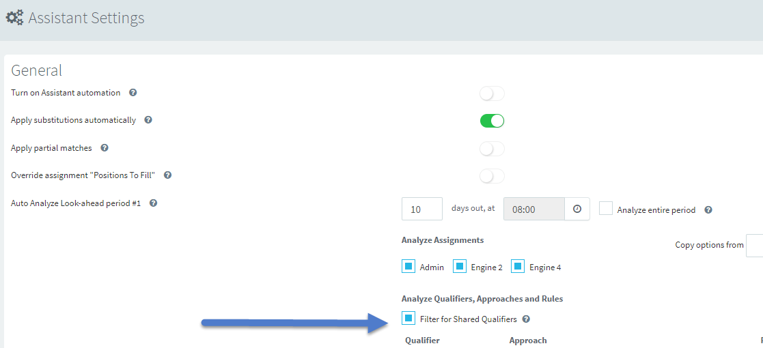Click the Apply partial matches label

tap(52, 148)
